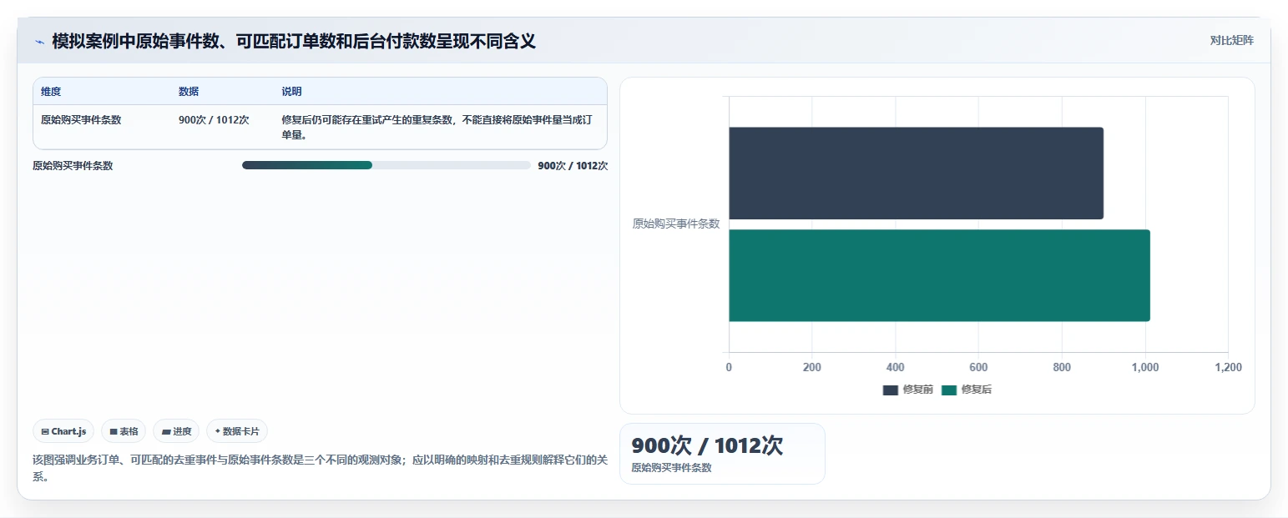Click the Chart.js tag chip
The image size is (1288, 518).
pyautogui.click(x=63, y=431)
